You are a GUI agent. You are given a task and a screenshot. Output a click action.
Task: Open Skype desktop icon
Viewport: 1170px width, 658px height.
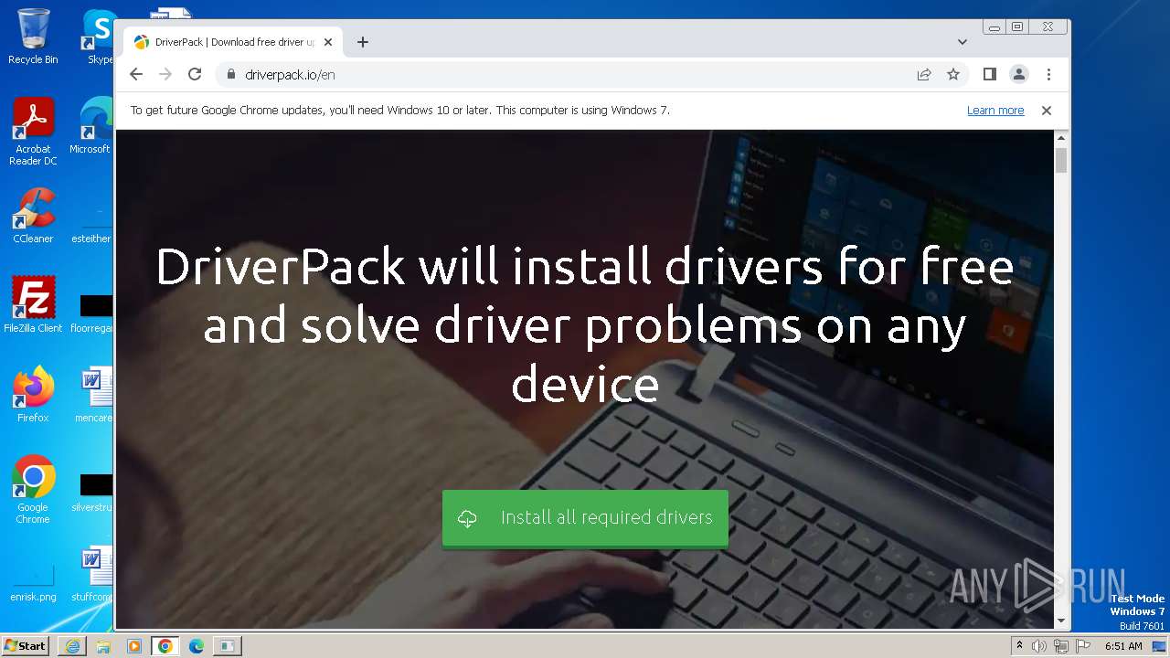[x=99, y=37]
